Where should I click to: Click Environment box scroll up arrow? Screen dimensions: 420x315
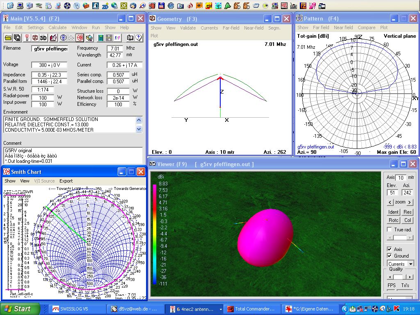tap(139, 120)
